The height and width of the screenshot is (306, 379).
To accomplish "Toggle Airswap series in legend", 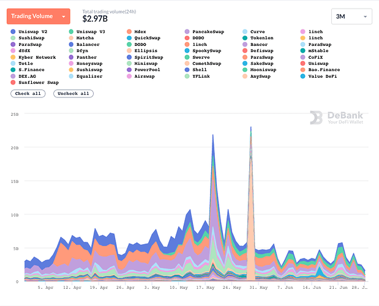I will pos(141,76).
